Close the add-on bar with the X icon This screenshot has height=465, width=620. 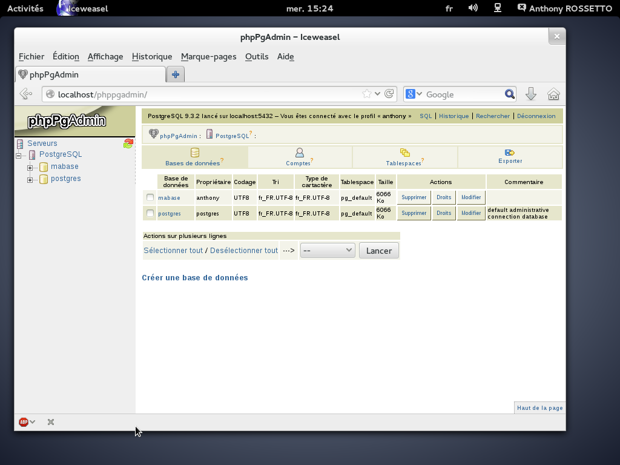[x=51, y=422]
